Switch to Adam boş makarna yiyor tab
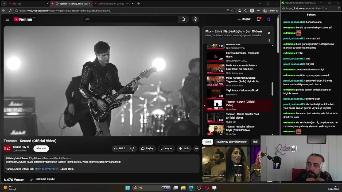Image resolution: width=342 pixels, height=192 pixels. (x=114, y=3)
